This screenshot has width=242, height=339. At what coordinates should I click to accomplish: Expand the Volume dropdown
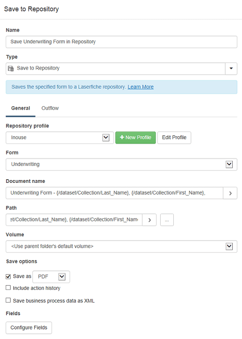click(x=121, y=246)
